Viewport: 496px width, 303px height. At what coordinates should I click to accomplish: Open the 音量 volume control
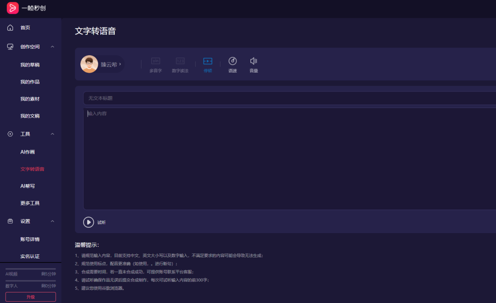pyautogui.click(x=253, y=64)
